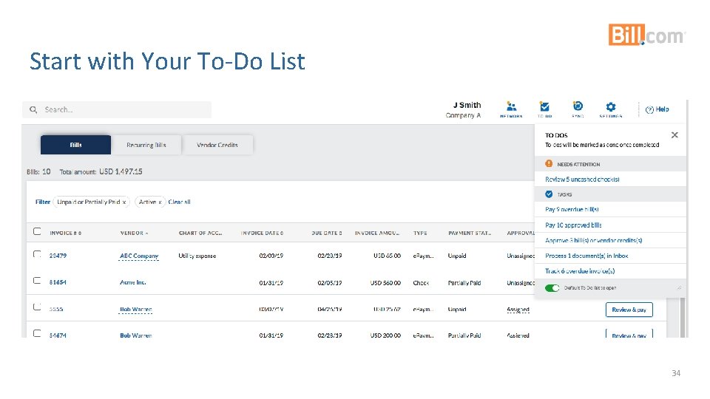Check the box for invoice 54674

pos(37,334)
